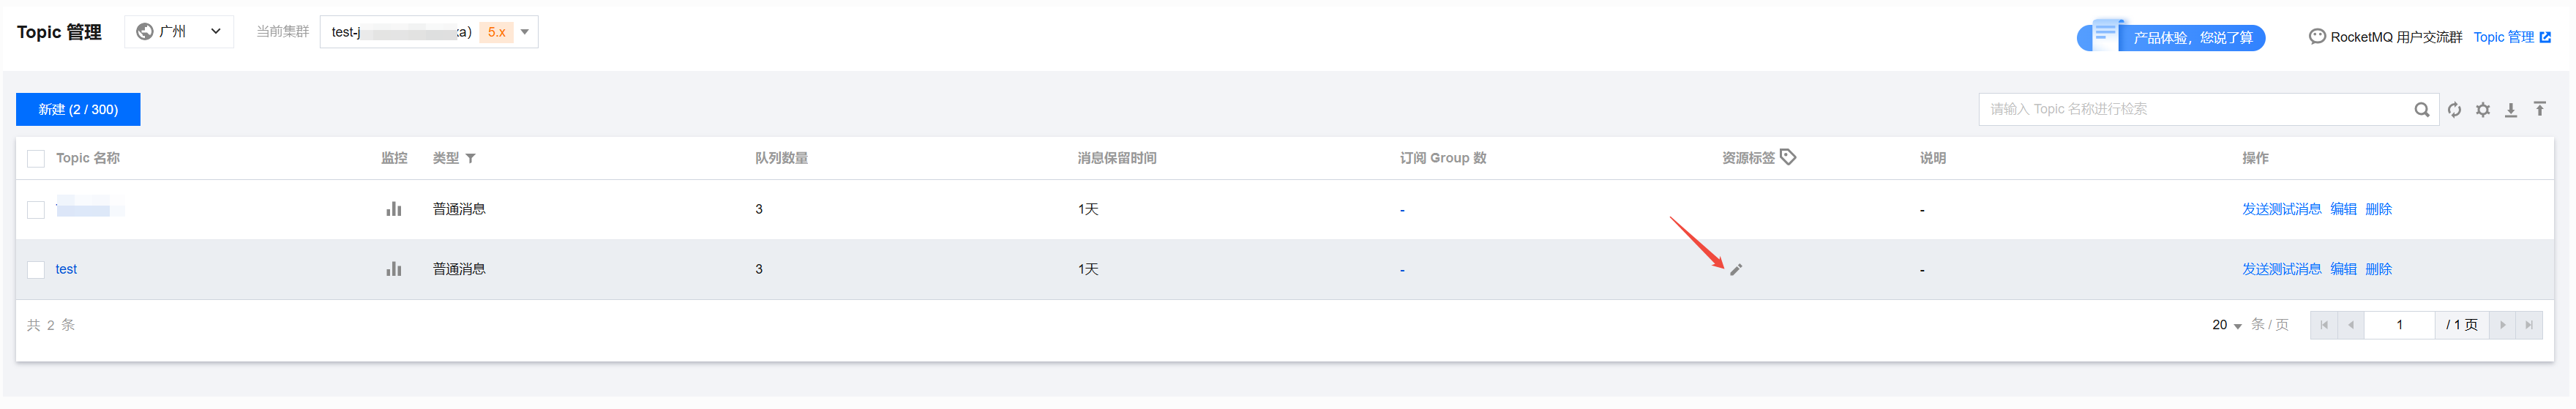Open the Topic 管理 external documentation link
Screen dimensions: 2576x409
pyautogui.click(x=2511, y=37)
